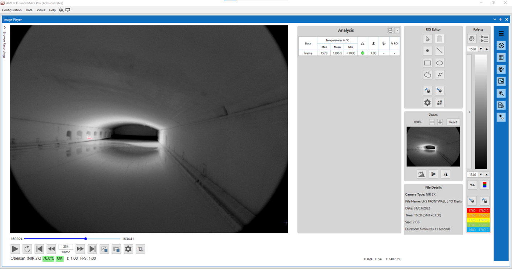The width and height of the screenshot is (512, 269).
Task: Save image snapshot from playback toolbar
Action: 104,249
